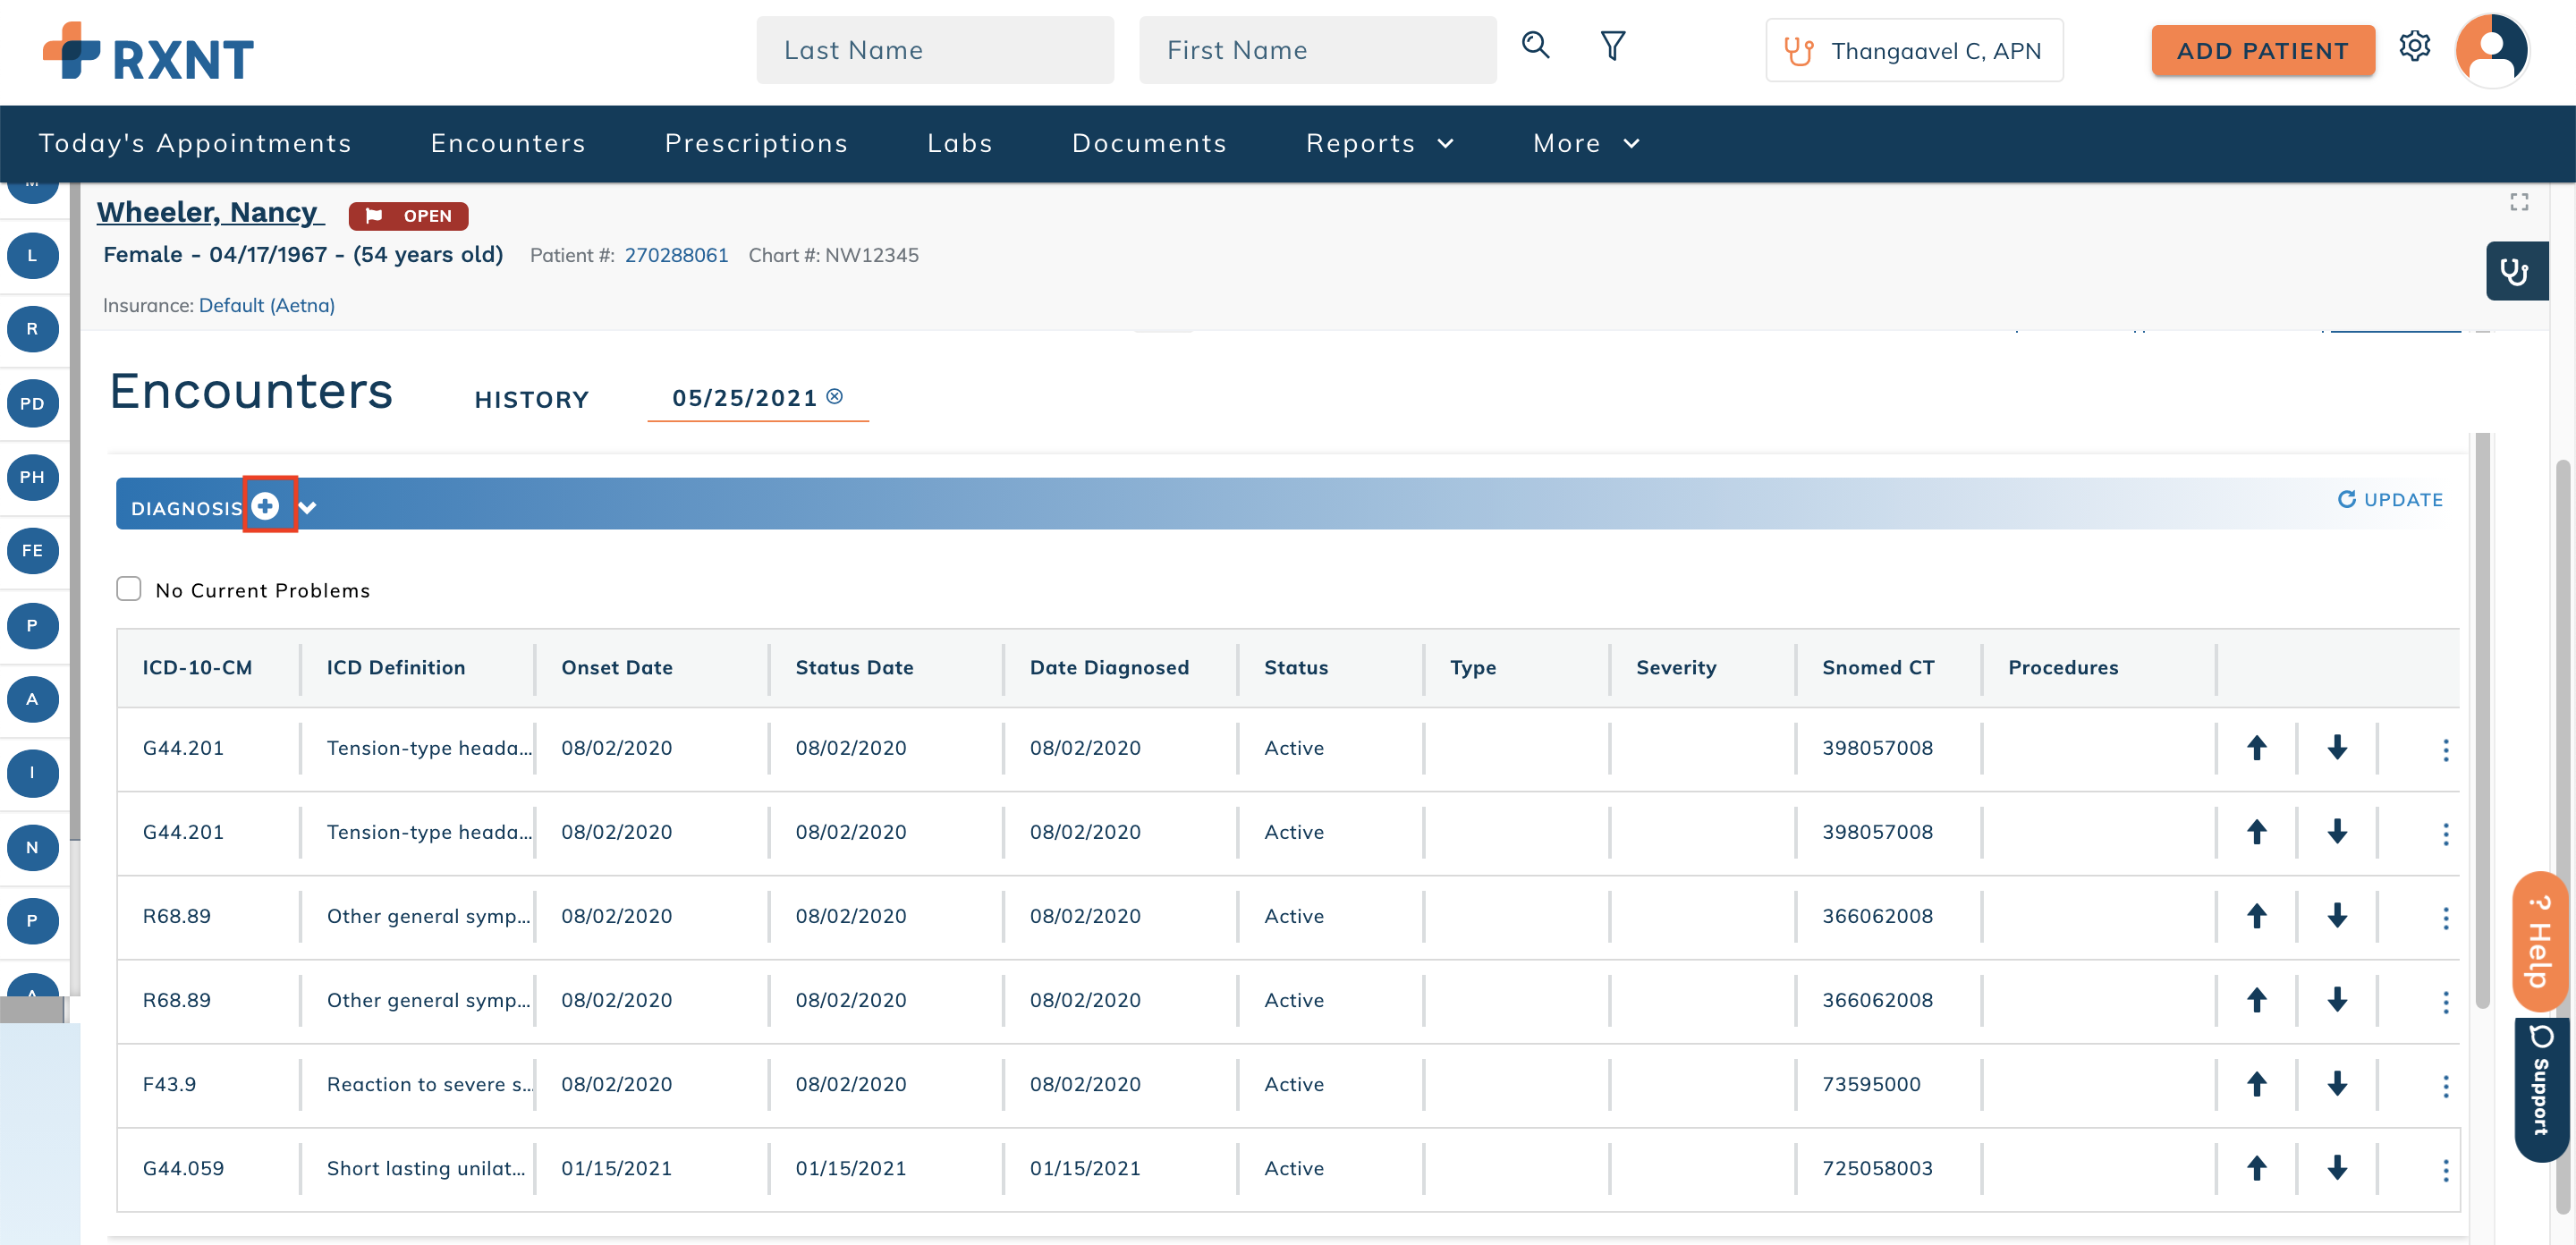Image resolution: width=2576 pixels, height=1245 pixels.
Task: Open the Default (Aetna) insurance link
Action: coord(266,305)
